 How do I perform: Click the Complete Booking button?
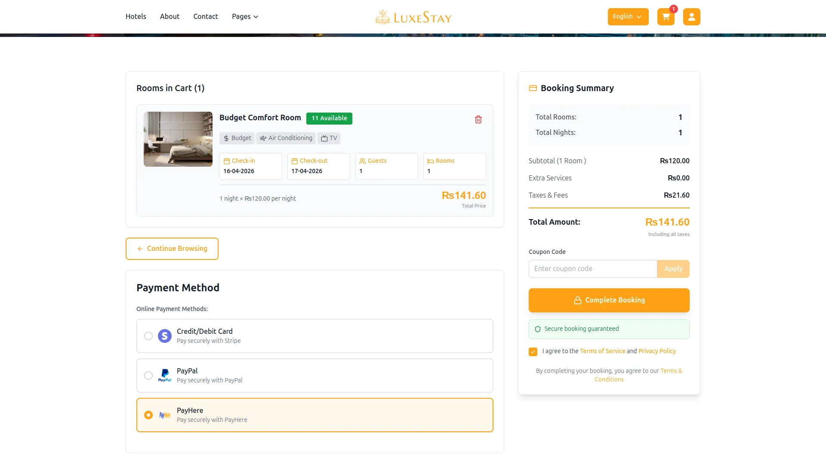coord(609,300)
